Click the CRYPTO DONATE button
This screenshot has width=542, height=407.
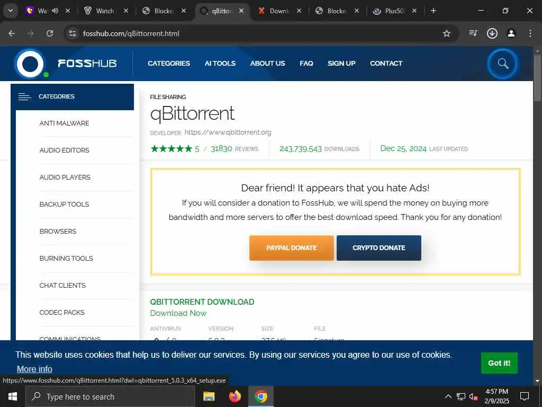(379, 248)
